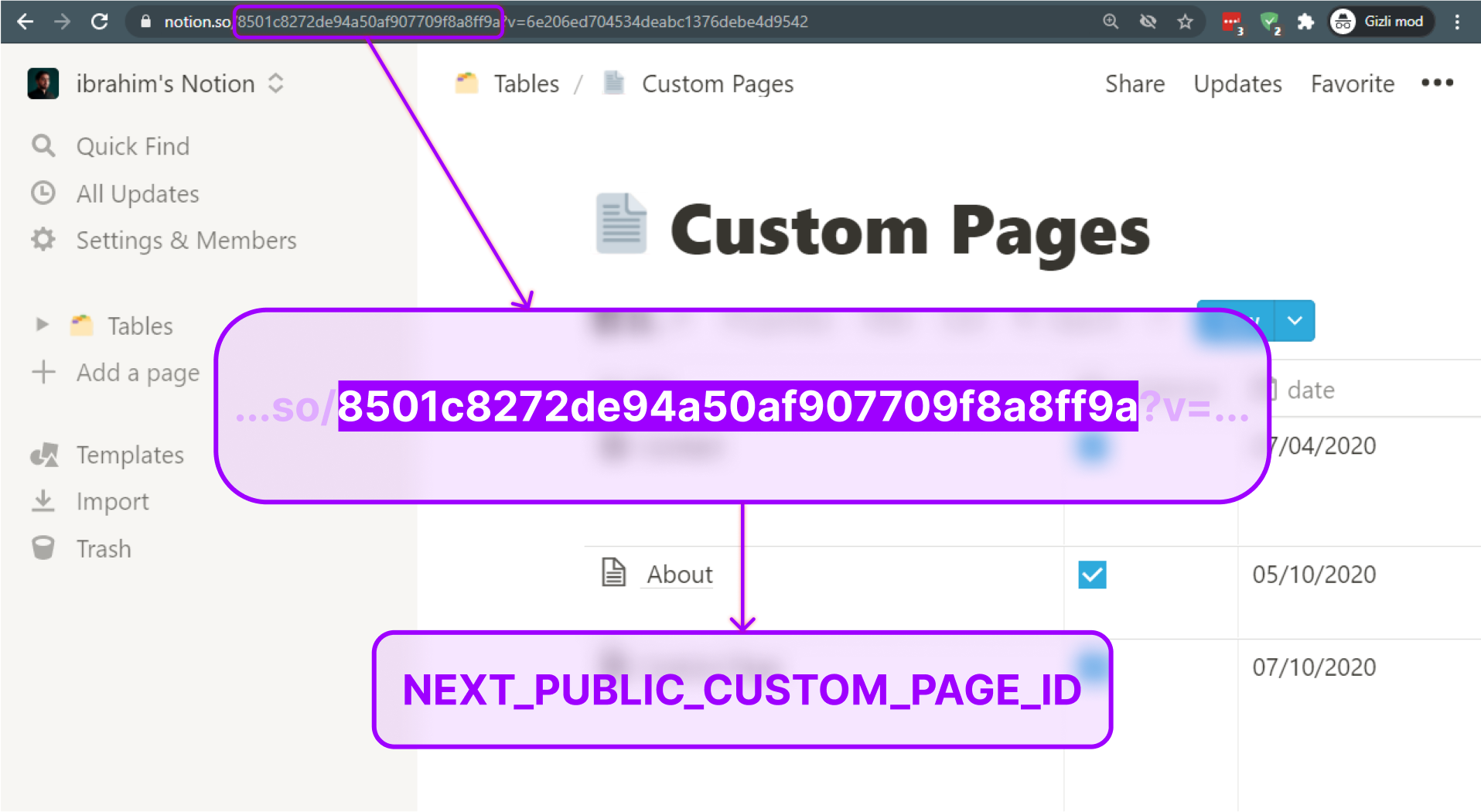Click the lock icon in the address bar
The width and height of the screenshot is (1481, 812).
point(145,22)
